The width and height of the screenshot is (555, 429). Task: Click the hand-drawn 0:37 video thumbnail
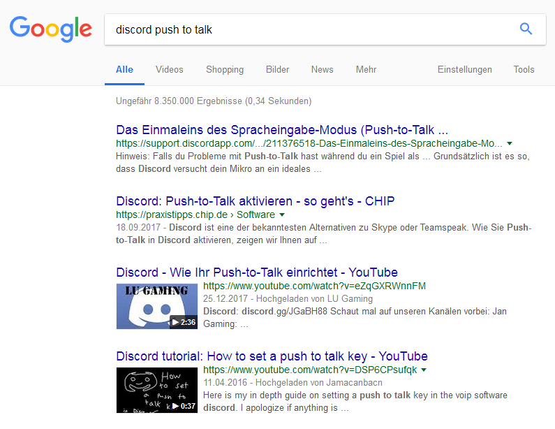(157, 390)
